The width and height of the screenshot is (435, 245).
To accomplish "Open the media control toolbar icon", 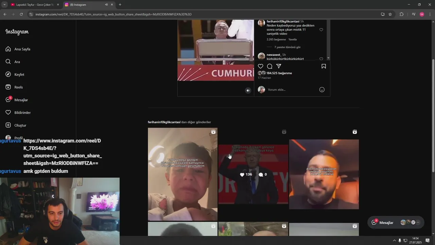I will (414, 14).
